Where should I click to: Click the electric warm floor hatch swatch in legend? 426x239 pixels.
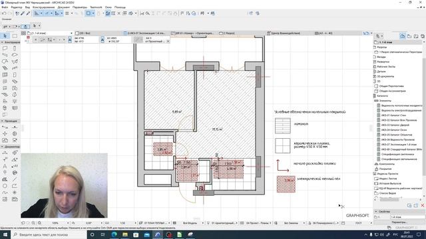click(x=286, y=185)
